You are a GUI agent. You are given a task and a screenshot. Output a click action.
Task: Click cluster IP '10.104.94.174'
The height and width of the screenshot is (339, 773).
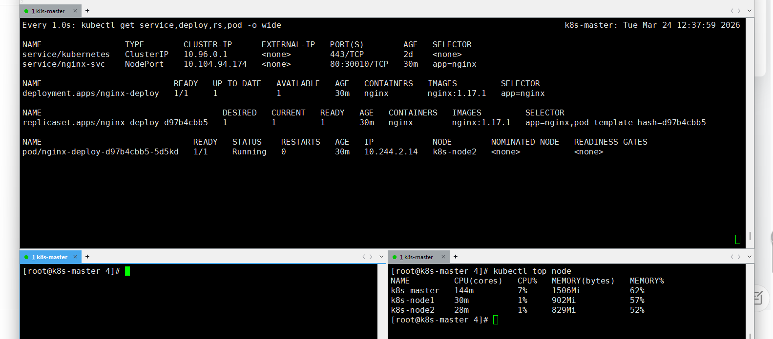pyautogui.click(x=215, y=64)
